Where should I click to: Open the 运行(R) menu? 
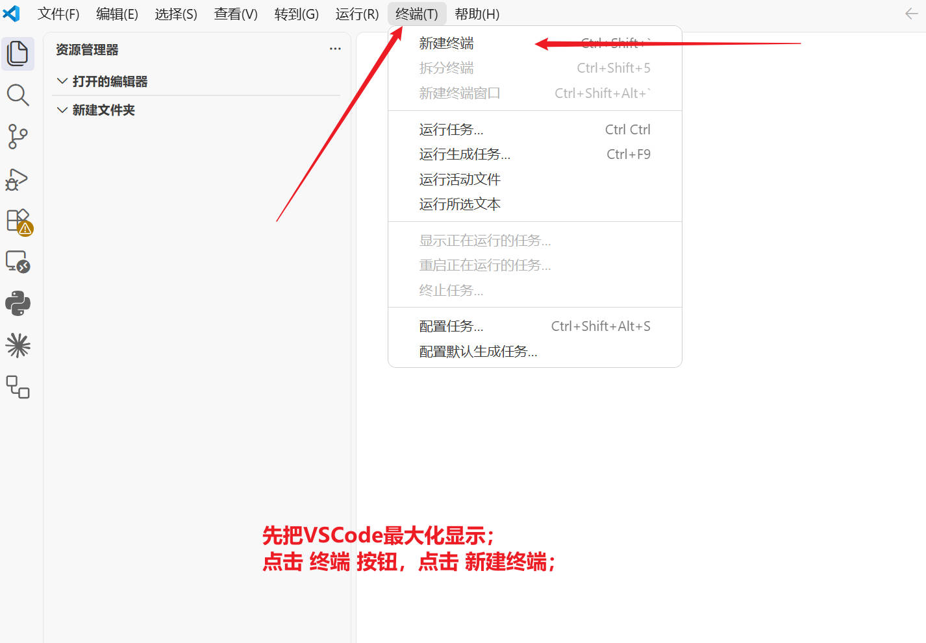pos(357,14)
